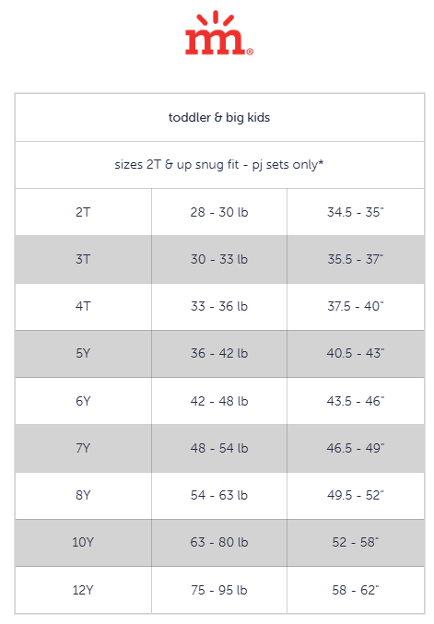
Task: Click the 54 - 63 lb weight cell
Action: tap(219, 495)
